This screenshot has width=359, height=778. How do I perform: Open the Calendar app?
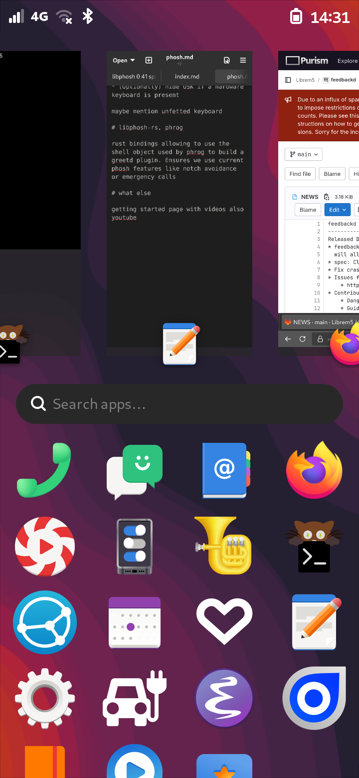tap(135, 622)
